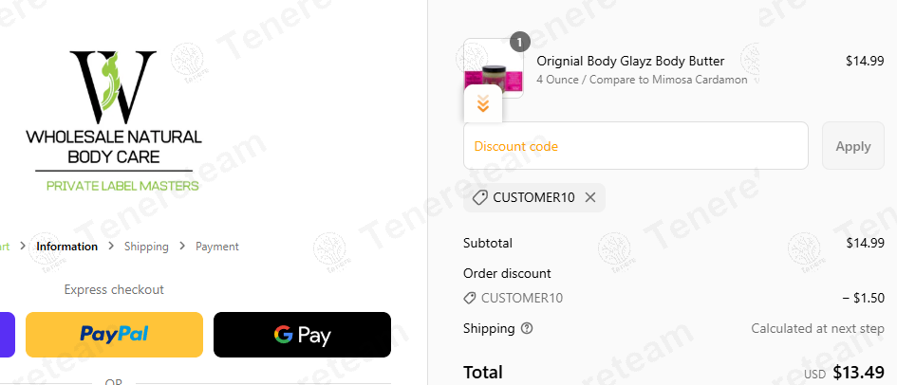Click the quantity badge showing 1
Screen dimensions: 897x385
point(519,42)
